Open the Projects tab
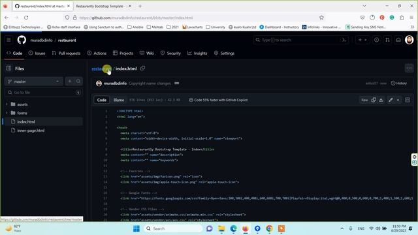The image size is (418, 235). (123, 53)
